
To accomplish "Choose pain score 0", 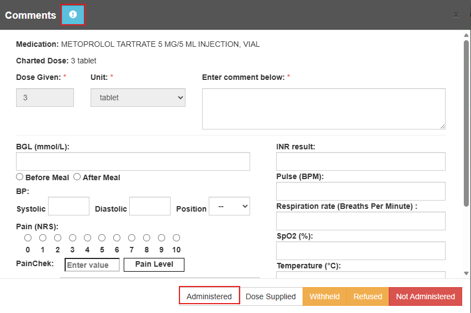I will click(x=28, y=238).
